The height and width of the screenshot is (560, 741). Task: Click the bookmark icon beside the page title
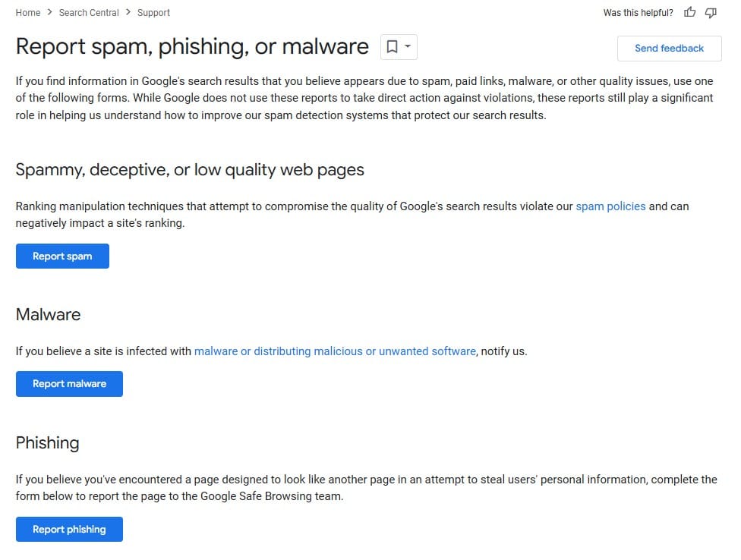coord(392,47)
